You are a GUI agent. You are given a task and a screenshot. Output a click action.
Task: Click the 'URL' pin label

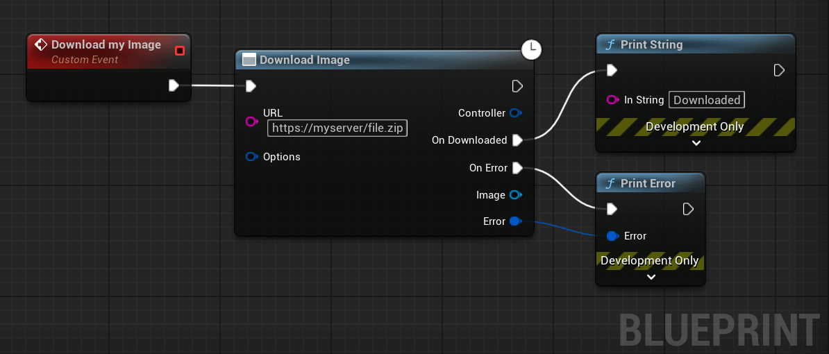pyautogui.click(x=273, y=112)
